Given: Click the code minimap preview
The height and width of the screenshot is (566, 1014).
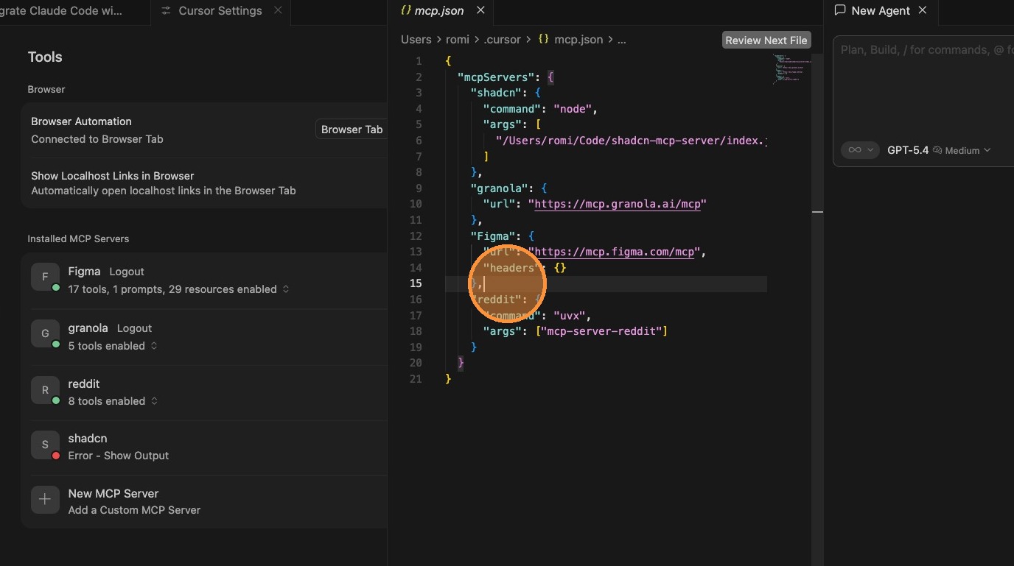Looking at the screenshot, I should [x=791, y=68].
